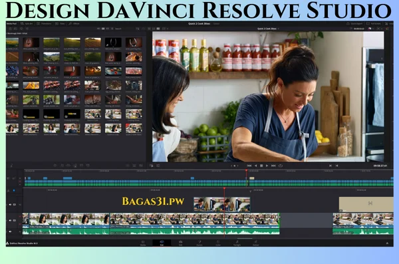Click the Sync Clips icon
The width and height of the screenshot is (399, 264).
tap(21, 29)
